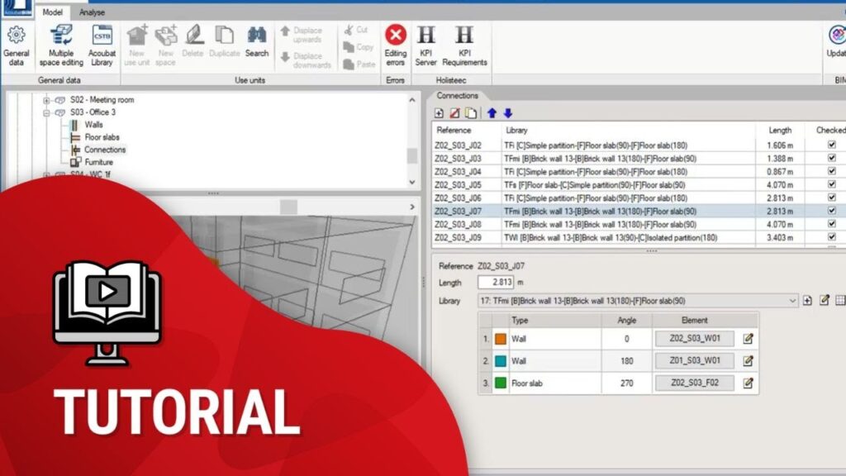
Task: Switch to the Analyse tab
Action: [x=92, y=12]
